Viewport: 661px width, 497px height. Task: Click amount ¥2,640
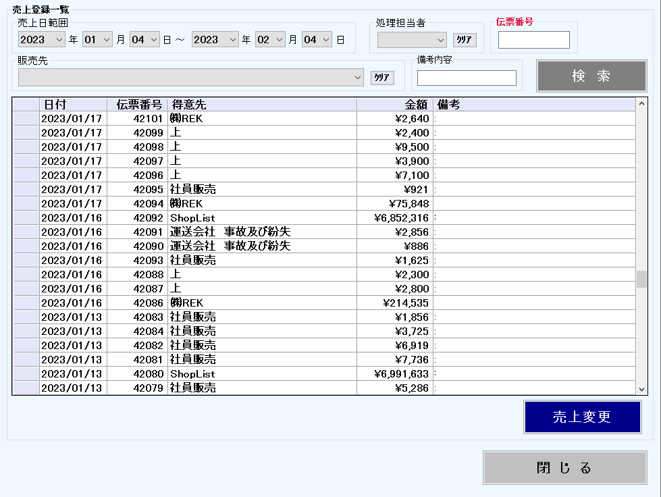tap(412, 119)
